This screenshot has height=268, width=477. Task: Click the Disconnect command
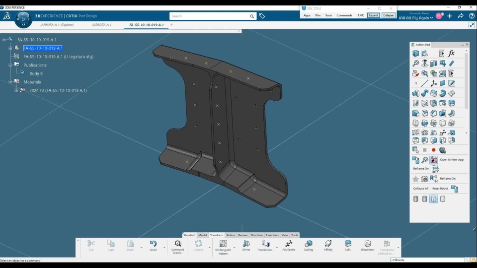click(x=368, y=246)
